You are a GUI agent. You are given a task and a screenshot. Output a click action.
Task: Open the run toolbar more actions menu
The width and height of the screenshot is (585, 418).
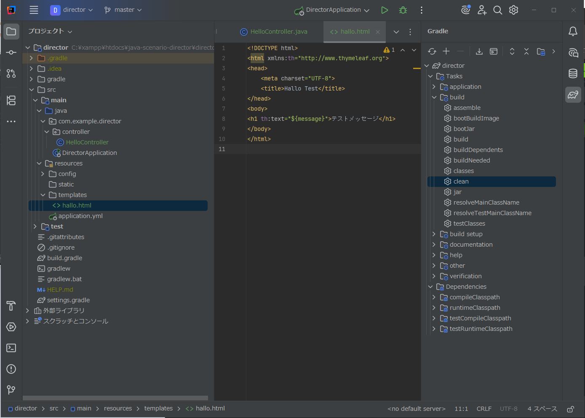point(422,10)
